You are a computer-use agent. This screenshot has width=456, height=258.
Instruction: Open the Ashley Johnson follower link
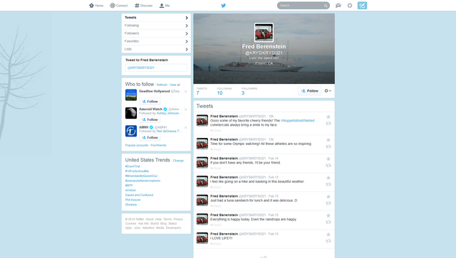click(x=168, y=113)
